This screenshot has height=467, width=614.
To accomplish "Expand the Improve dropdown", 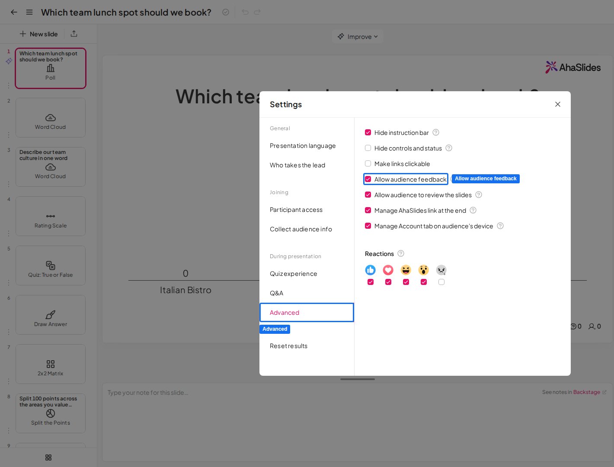I will pyautogui.click(x=358, y=37).
